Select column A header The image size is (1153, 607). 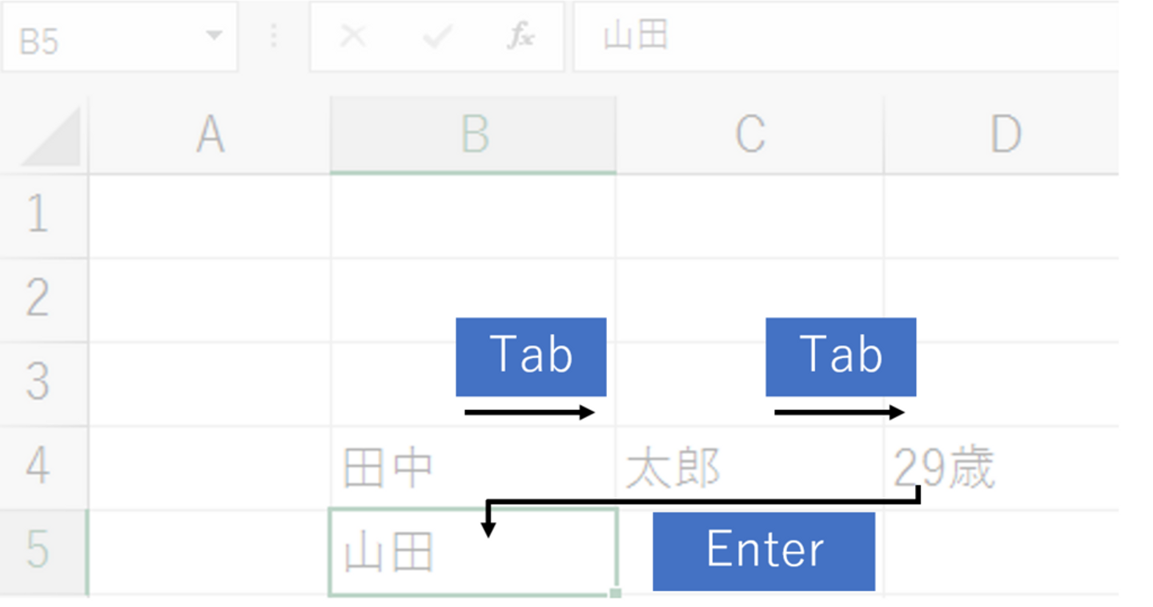click(210, 135)
